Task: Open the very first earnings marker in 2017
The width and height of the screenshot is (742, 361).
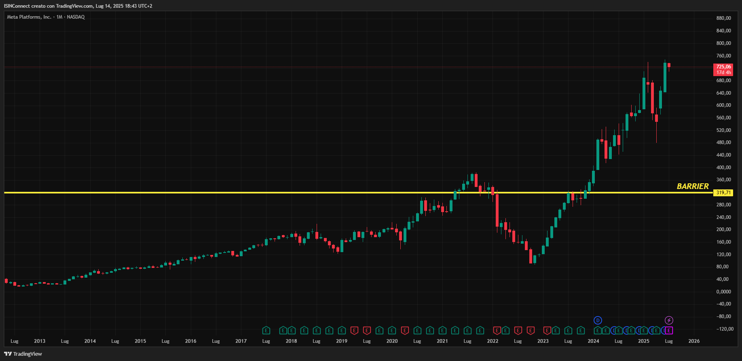Action: (x=266, y=331)
